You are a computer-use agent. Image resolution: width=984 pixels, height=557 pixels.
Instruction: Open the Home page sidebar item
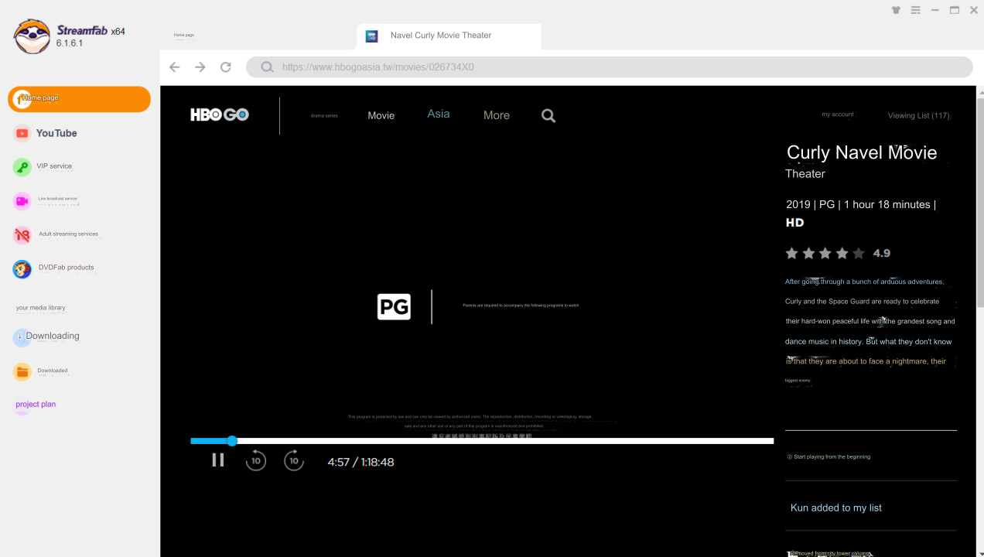pyautogui.click(x=79, y=99)
